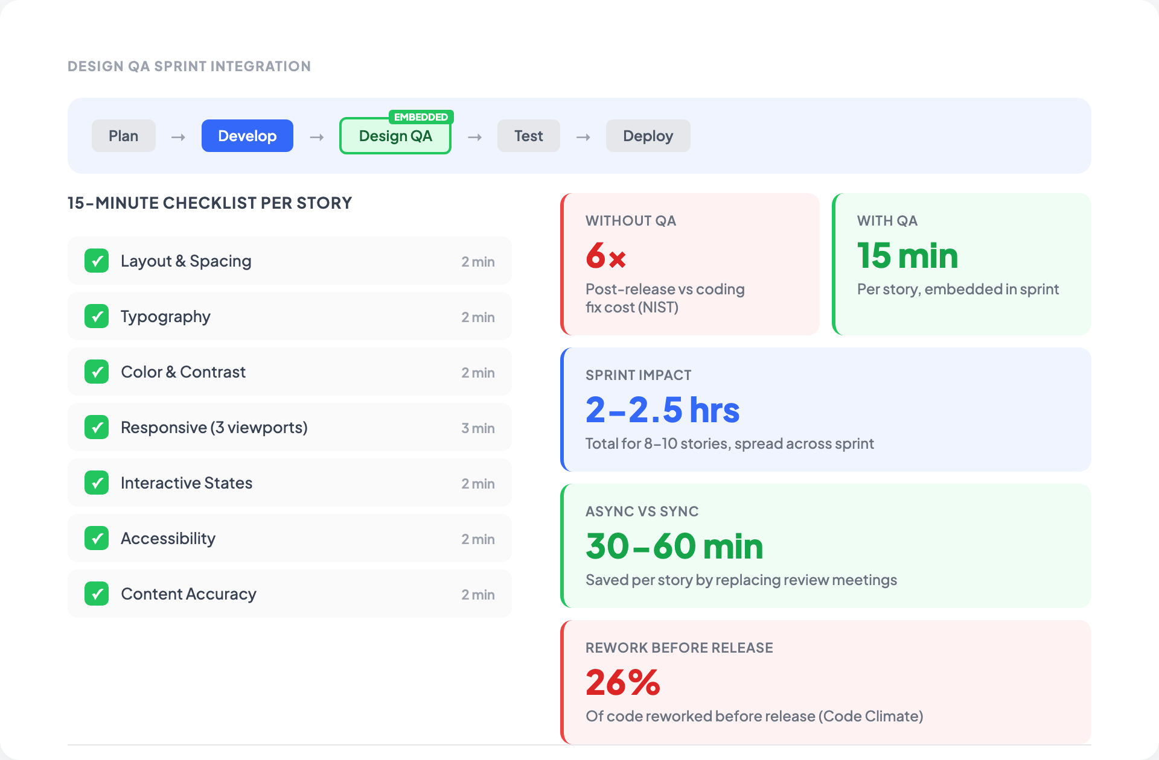The image size is (1159, 760).
Task: Click Total for 8–10 stories description
Action: [x=730, y=444]
